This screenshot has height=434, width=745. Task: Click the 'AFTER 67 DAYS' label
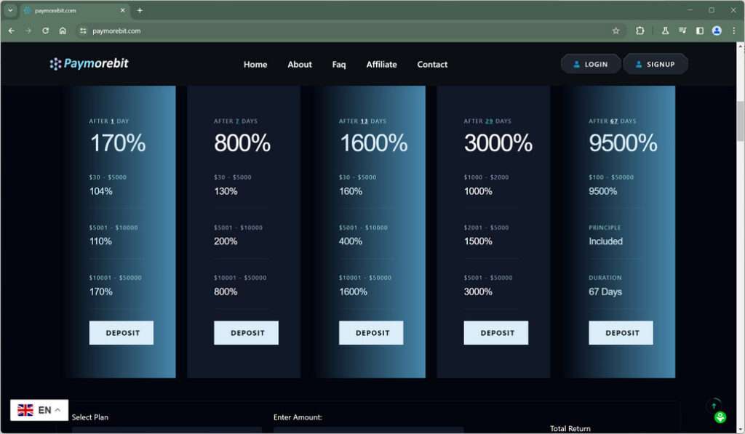(x=613, y=121)
